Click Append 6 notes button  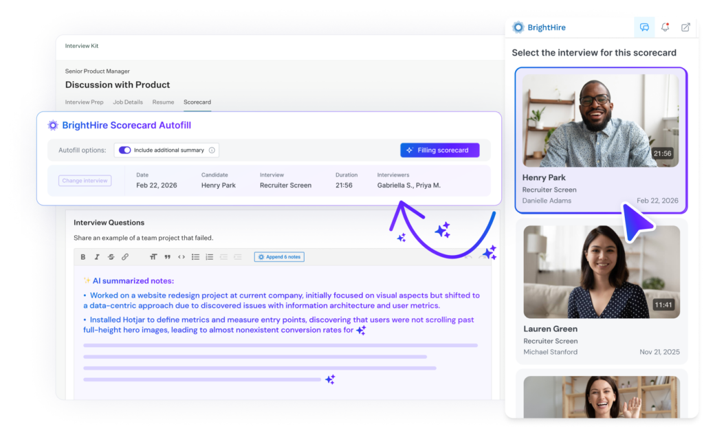279,257
